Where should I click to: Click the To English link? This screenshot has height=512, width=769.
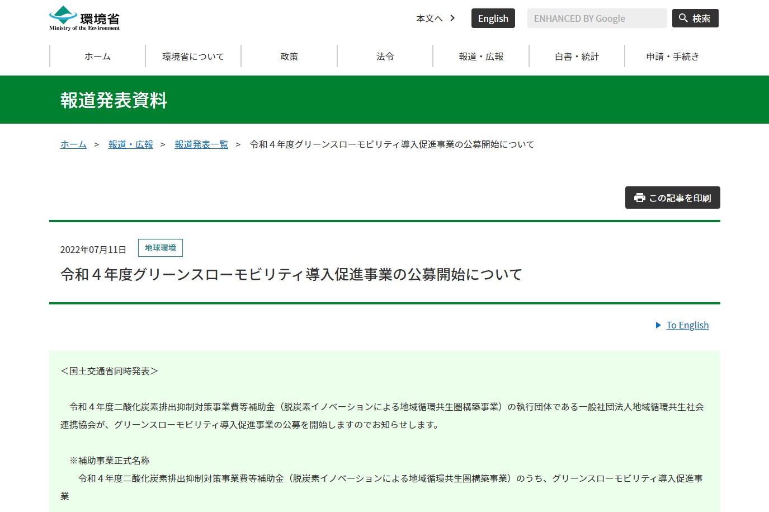[x=687, y=325]
